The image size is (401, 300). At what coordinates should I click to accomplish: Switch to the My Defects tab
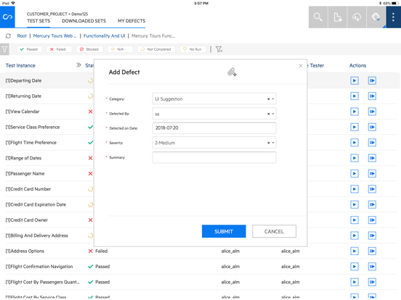click(x=131, y=21)
